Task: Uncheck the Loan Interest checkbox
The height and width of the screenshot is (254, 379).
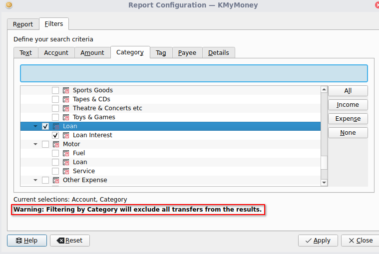Action: point(55,135)
